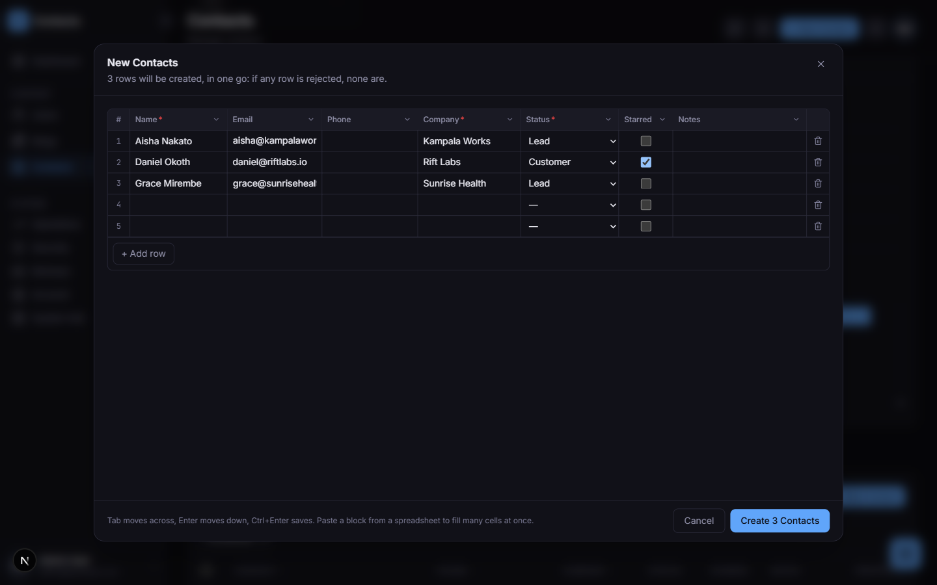
Task: Check the Starred box in row 5
Action: click(x=646, y=226)
